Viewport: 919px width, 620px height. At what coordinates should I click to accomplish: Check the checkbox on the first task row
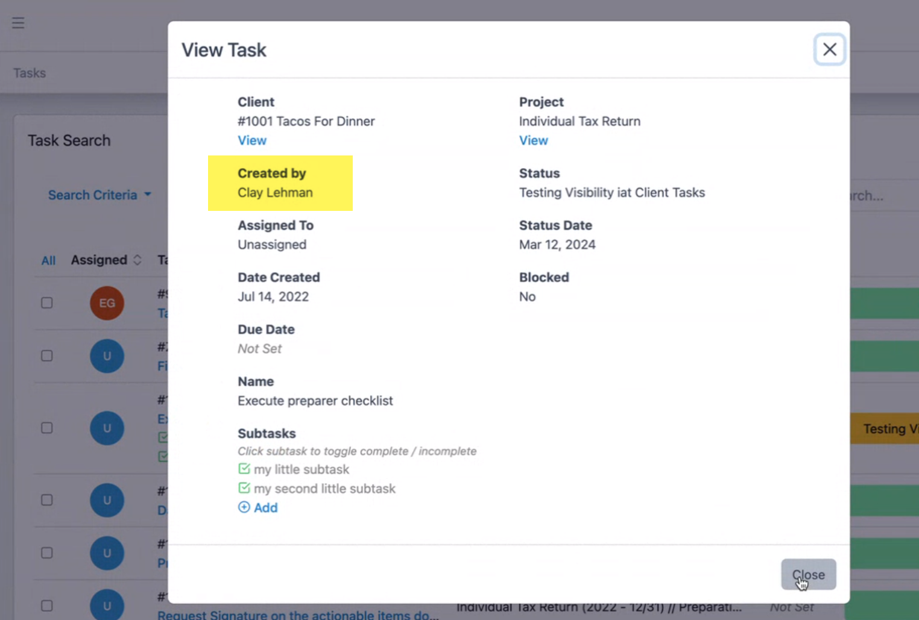click(x=47, y=303)
